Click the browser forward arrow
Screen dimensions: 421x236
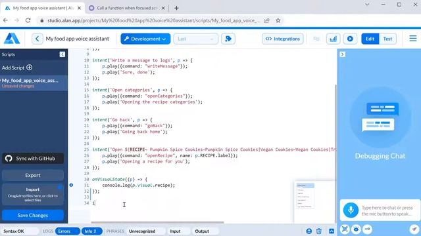click(x=16, y=20)
